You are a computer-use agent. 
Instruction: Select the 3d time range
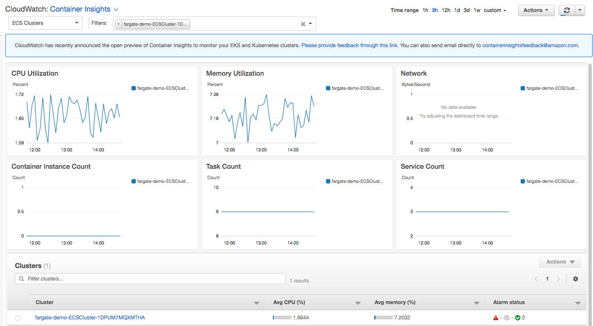click(466, 10)
